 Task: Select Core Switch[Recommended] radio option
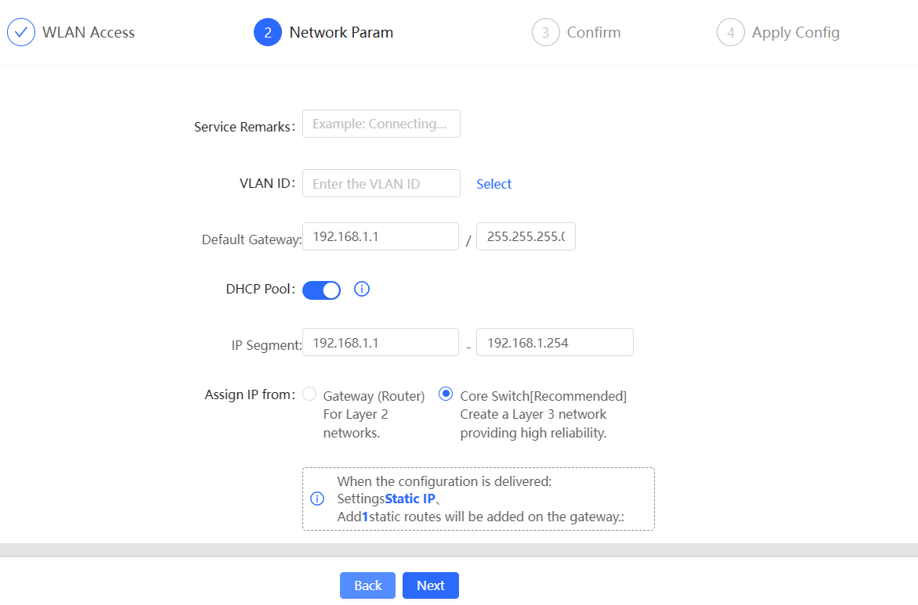point(446,394)
